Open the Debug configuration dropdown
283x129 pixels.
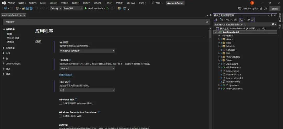coord(56,8)
